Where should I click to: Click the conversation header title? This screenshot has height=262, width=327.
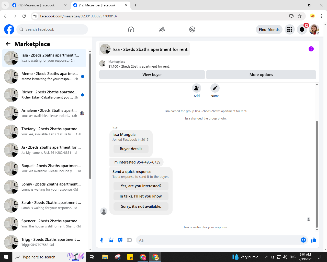point(150,49)
